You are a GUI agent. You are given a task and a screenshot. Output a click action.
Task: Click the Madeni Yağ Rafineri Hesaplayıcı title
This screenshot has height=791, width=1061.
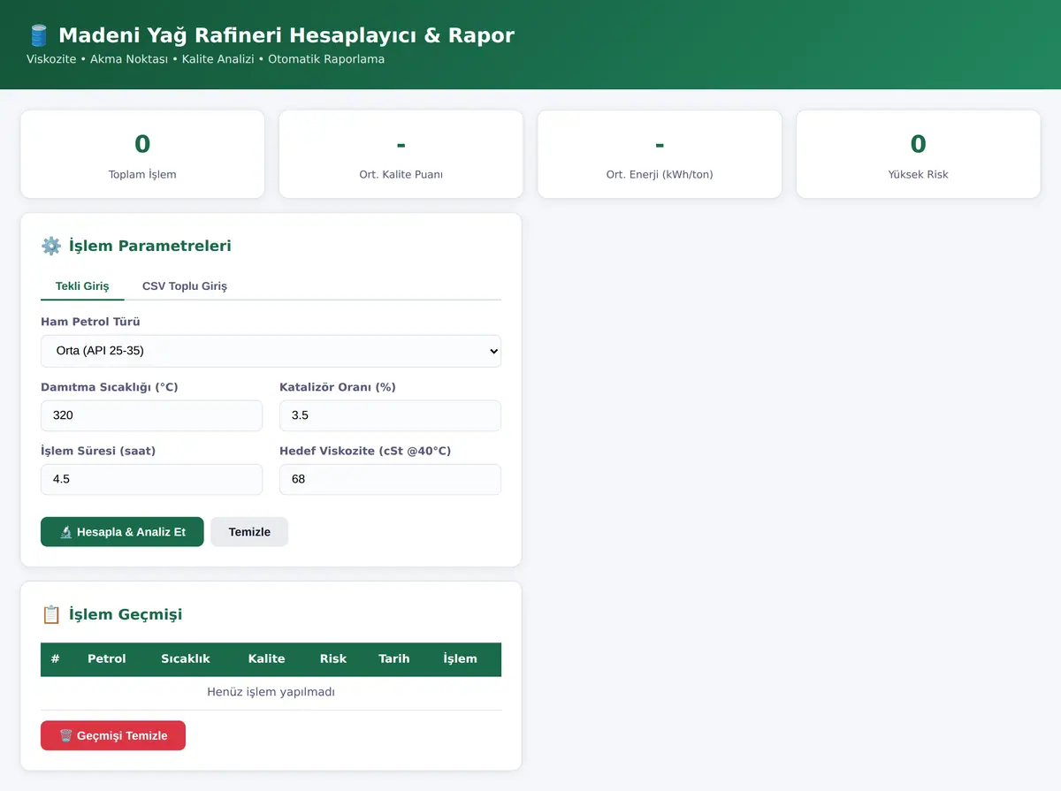pos(286,35)
